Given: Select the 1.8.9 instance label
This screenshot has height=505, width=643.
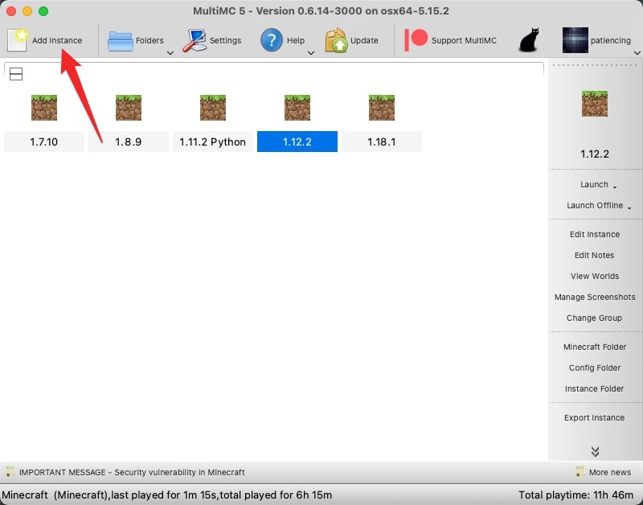Looking at the screenshot, I should (x=129, y=142).
